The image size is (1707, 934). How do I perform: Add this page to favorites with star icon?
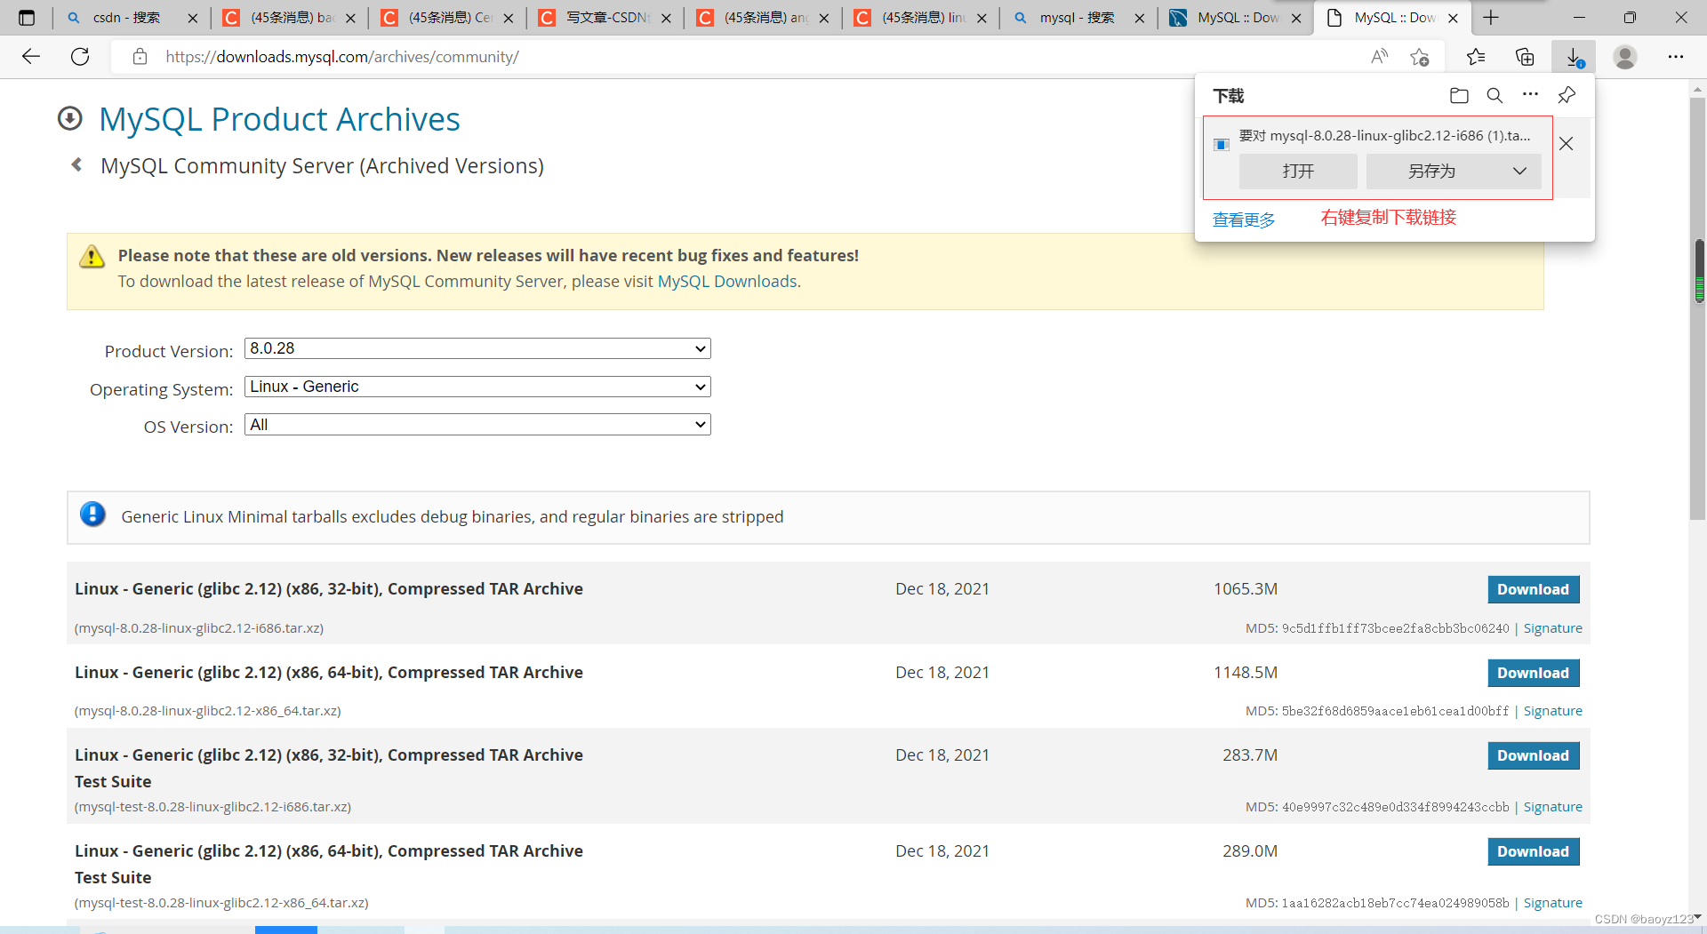point(1420,56)
